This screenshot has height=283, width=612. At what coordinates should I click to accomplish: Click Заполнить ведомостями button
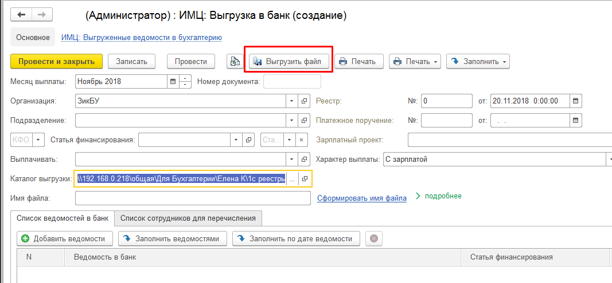pyautogui.click(x=173, y=238)
